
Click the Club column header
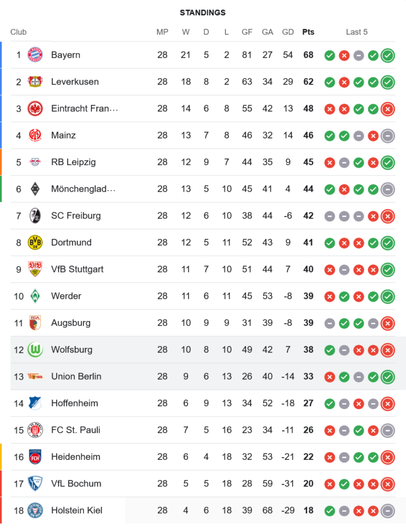pos(19,32)
